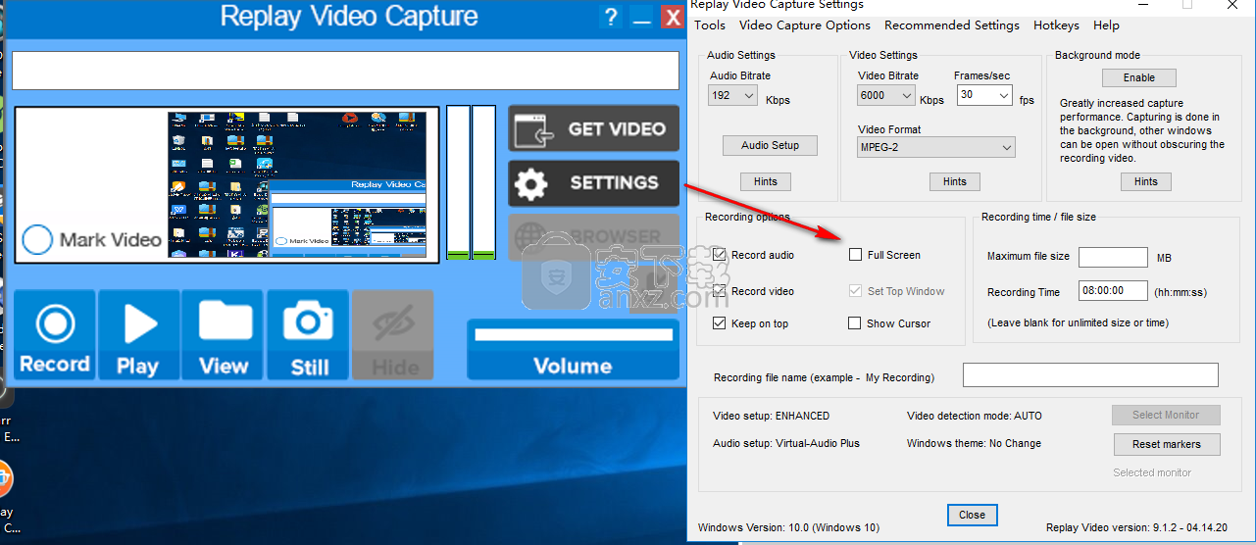Screen dimensions: 1256x545
Task: Start capture with the Record button
Action: pos(55,334)
